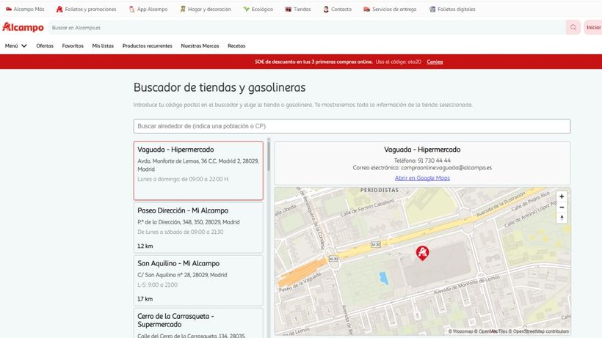
Task: Open Folletos digitales in top bar
Action: (451, 10)
